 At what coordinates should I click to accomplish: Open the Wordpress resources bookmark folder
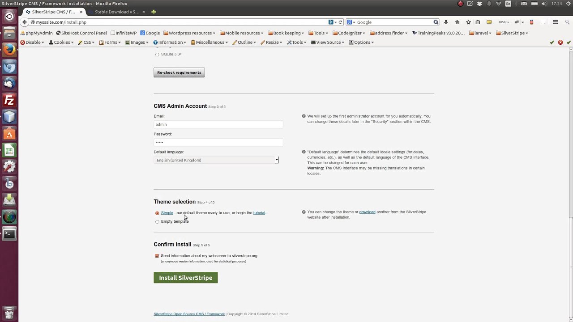pos(189,33)
